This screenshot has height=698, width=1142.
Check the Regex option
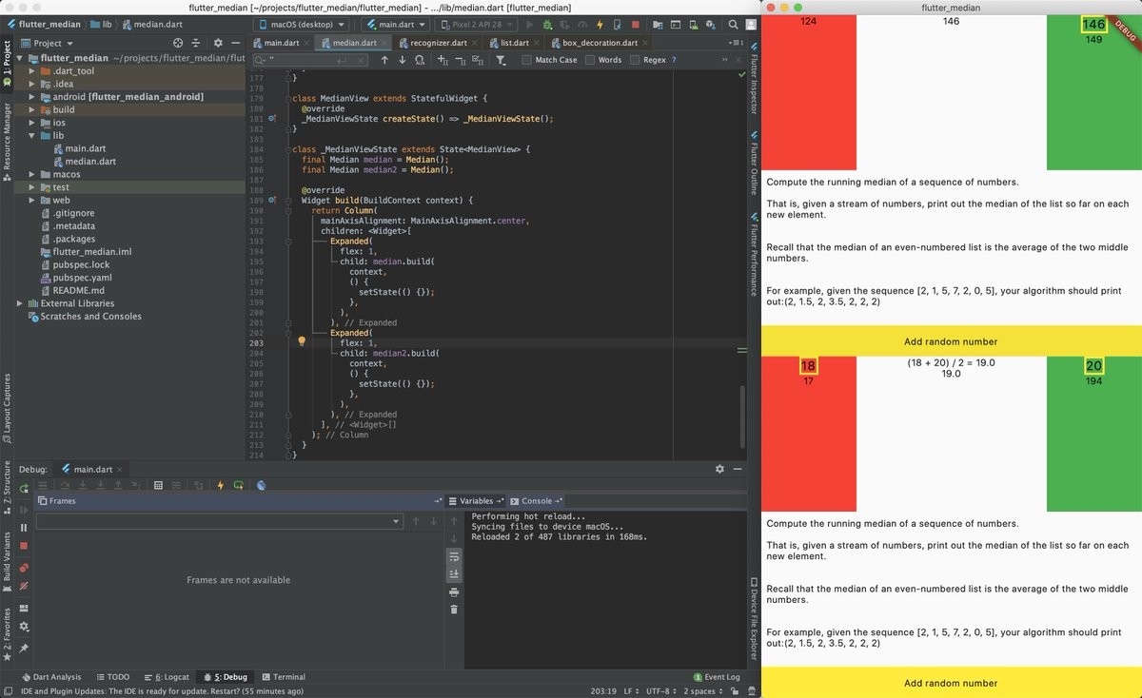coord(635,60)
